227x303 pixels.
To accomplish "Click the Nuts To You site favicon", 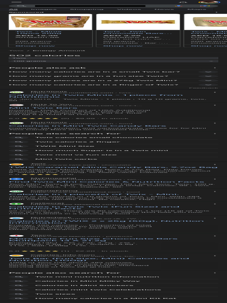I will [17, 105].
